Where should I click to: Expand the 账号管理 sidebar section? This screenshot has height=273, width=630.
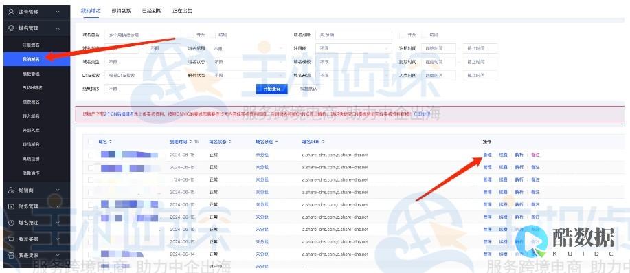(58, 12)
